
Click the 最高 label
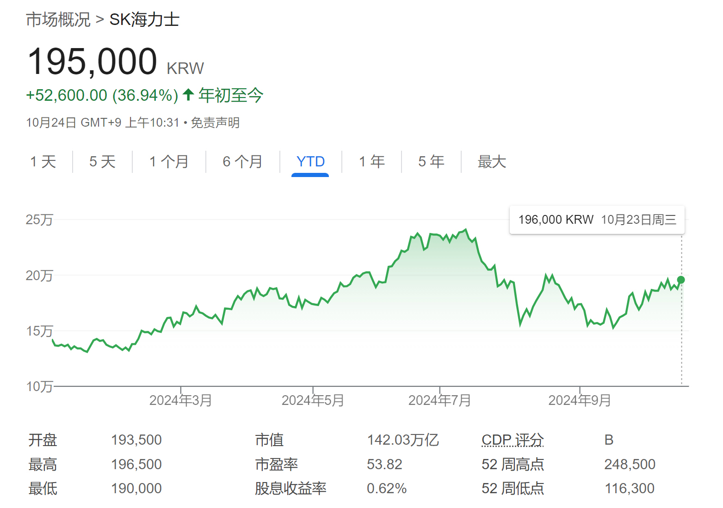(43, 465)
